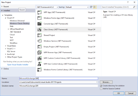Screen dimensions: 138x96
Task: Select the Windows Service template icon
Action: (x=39, y=41)
